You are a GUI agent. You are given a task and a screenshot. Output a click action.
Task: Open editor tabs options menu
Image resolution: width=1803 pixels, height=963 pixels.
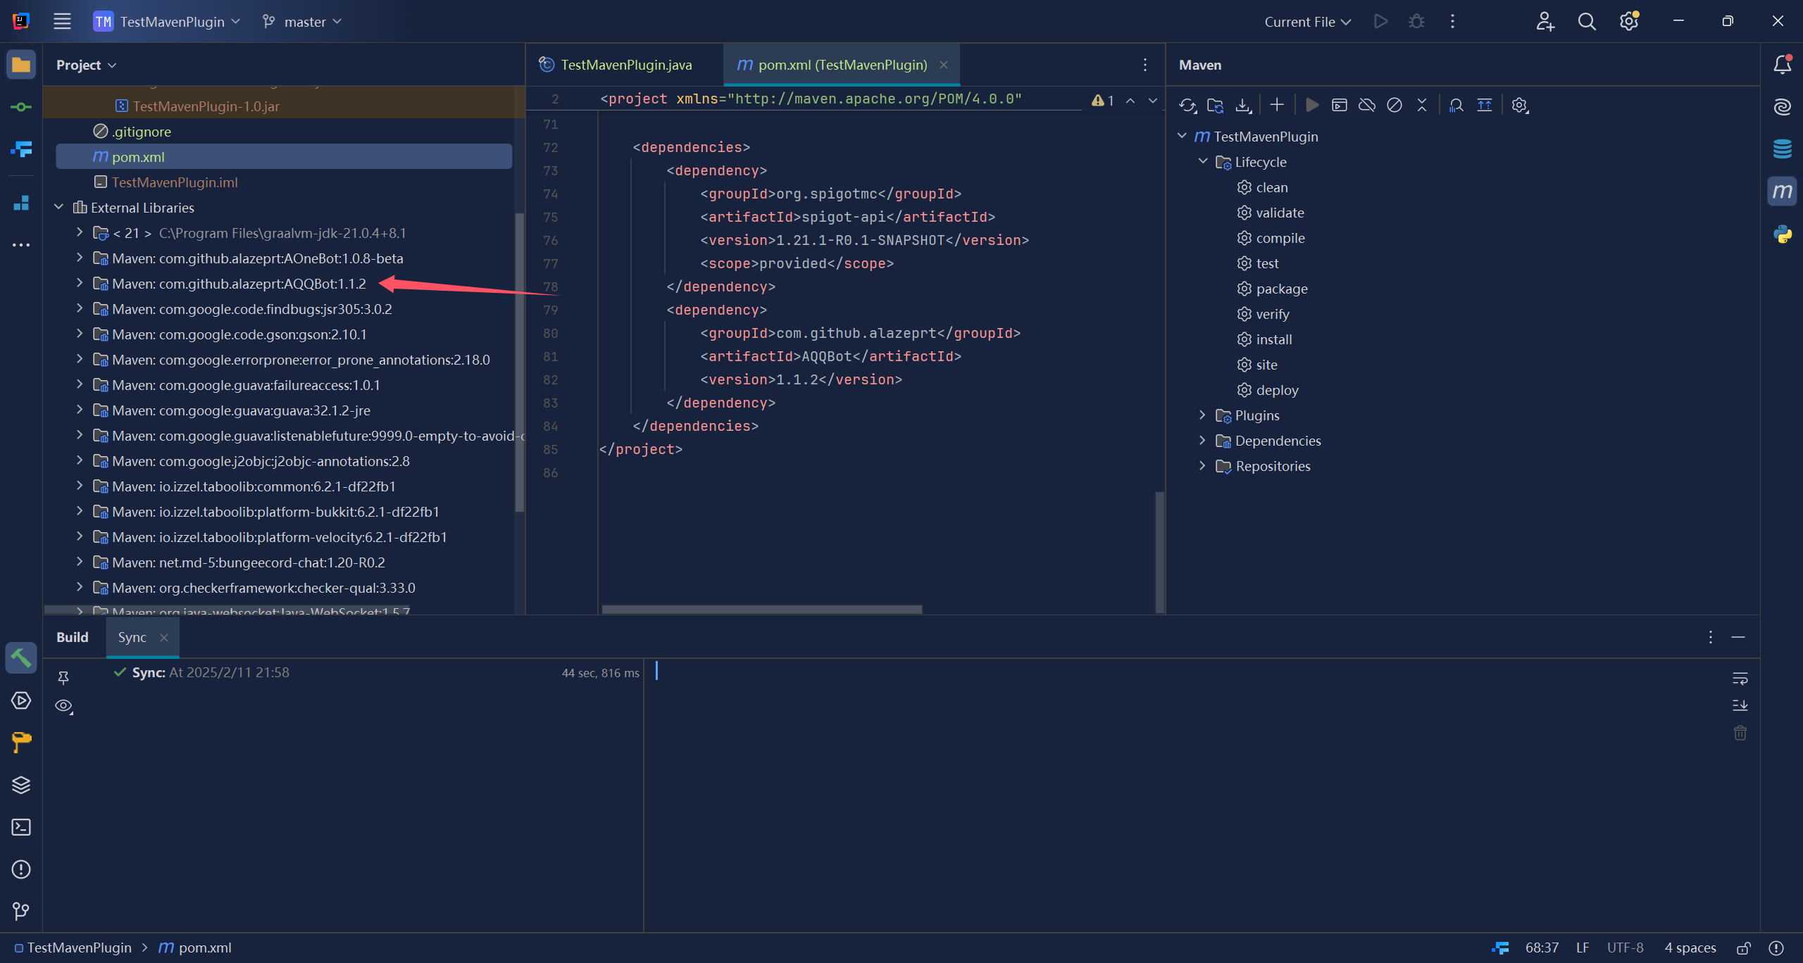1145,65
